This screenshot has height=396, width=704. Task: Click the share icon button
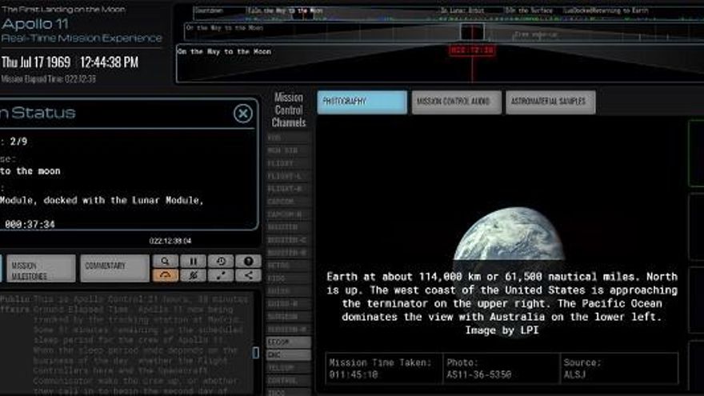pyautogui.click(x=248, y=275)
